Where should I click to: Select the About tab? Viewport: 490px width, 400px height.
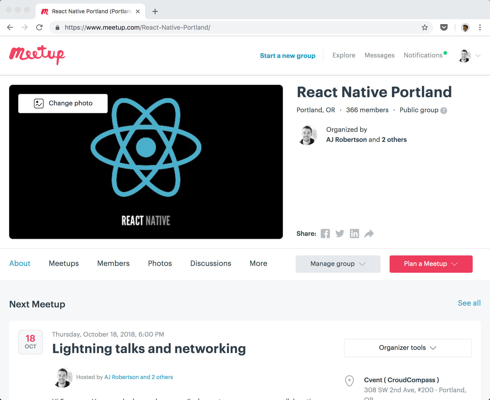coord(20,263)
